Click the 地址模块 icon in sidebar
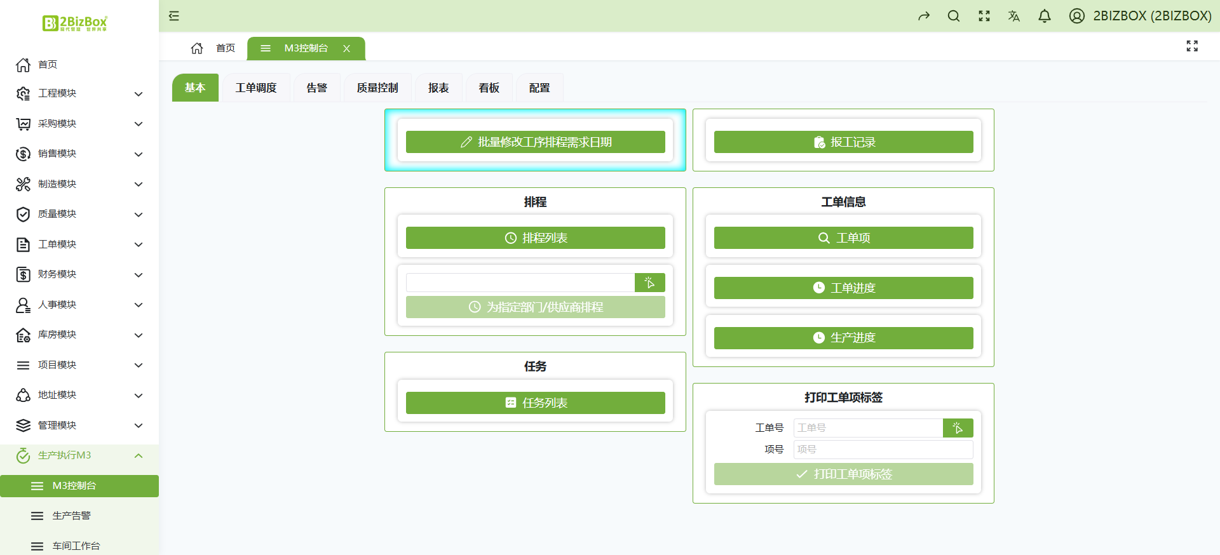Screen dimensions: 1220x555 tap(24, 395)
